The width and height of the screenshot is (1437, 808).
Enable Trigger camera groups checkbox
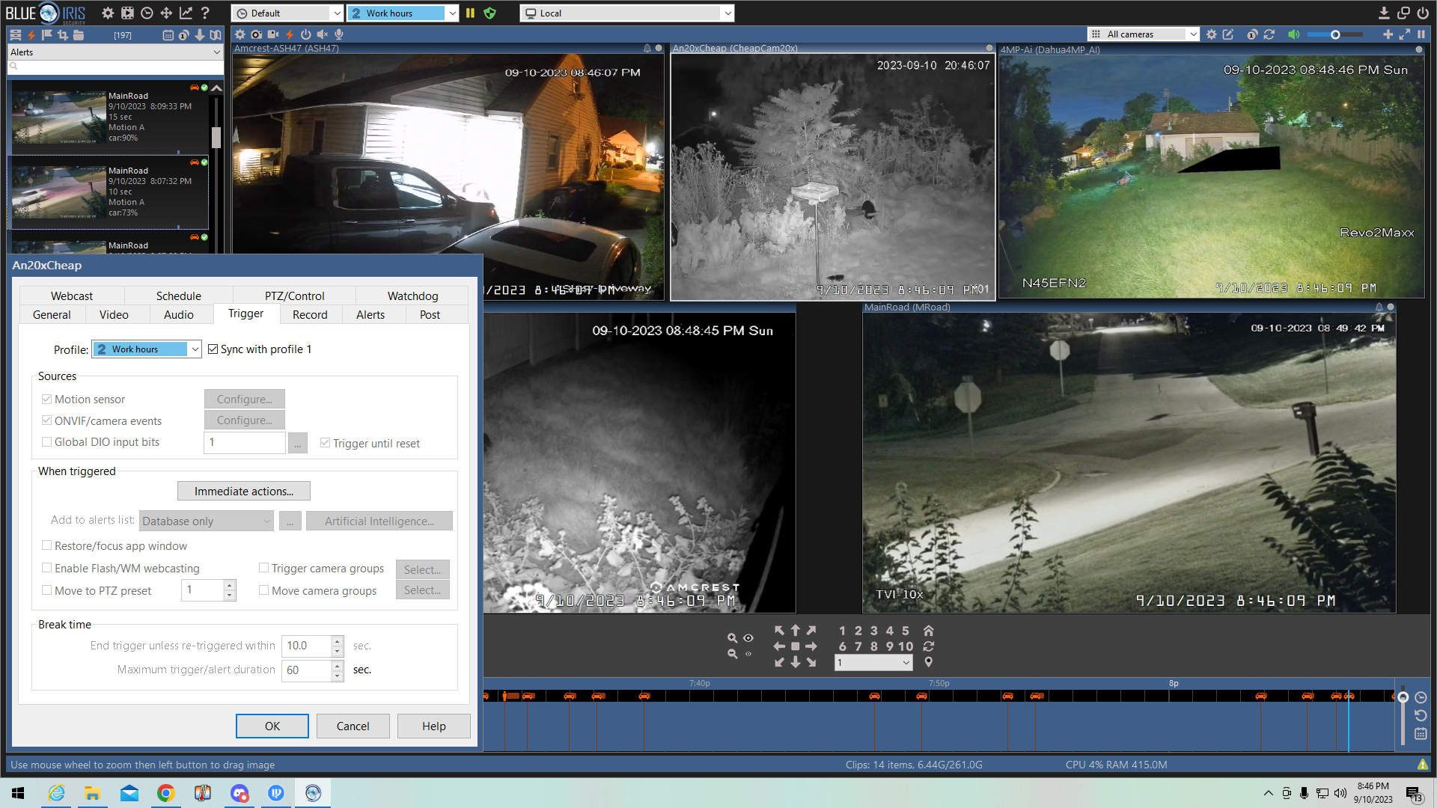coord(263,568)
